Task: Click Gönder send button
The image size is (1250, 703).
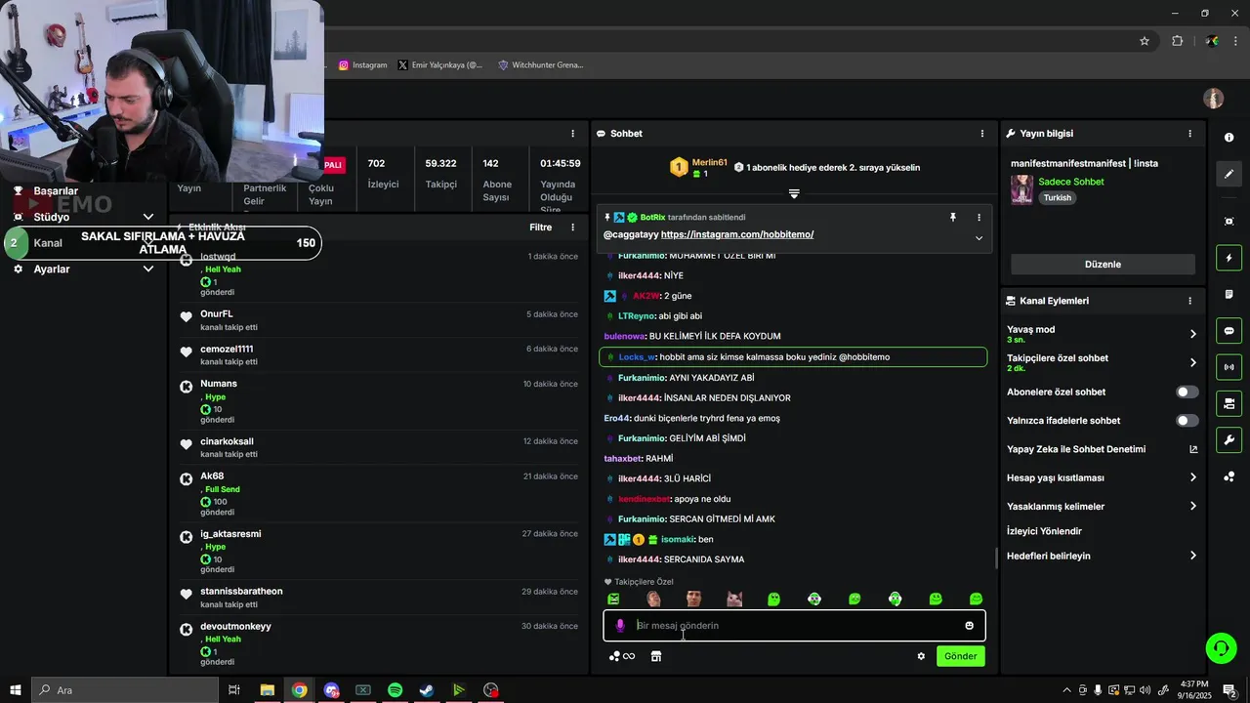Action: [960, 656]
